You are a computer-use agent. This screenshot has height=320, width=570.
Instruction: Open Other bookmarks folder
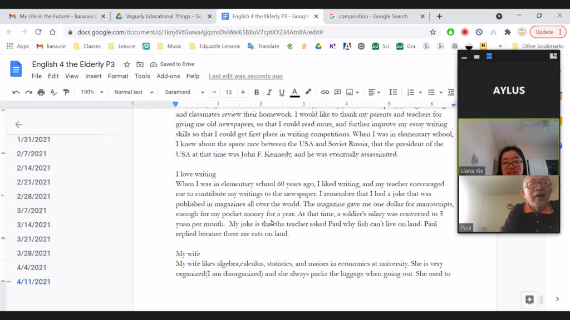538,46
